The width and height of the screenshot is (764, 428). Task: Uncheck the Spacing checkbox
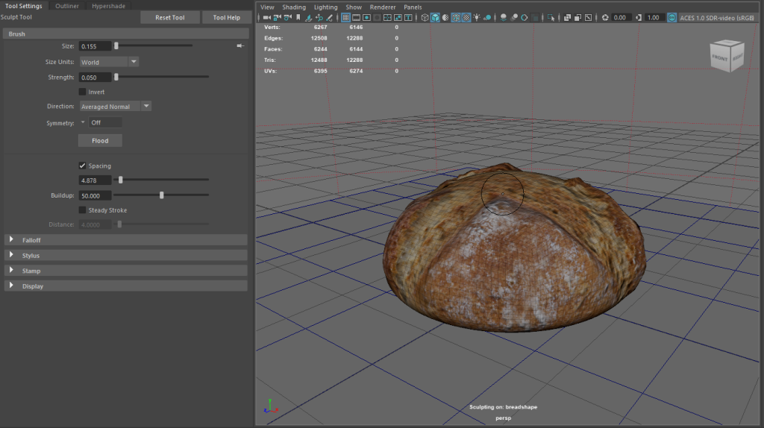tap(82, 166)
